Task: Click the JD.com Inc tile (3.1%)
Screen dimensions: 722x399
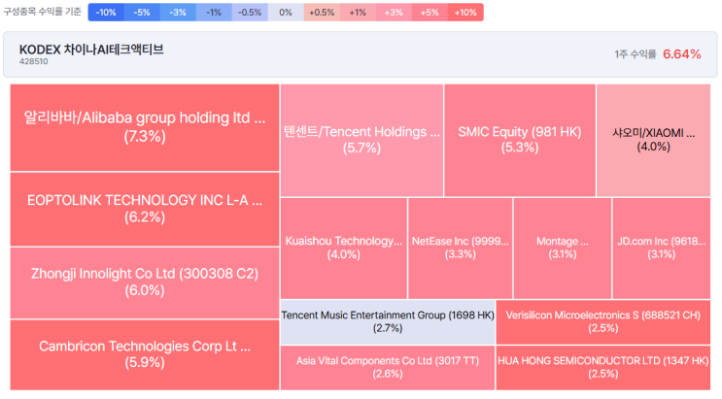Action: (662, 249)
